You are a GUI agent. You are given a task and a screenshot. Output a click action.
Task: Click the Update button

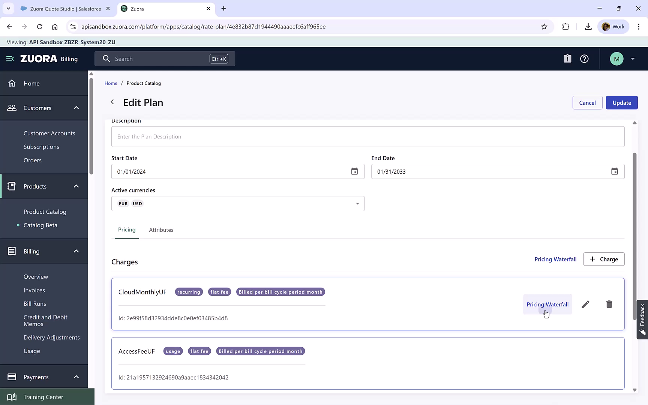pyautogui.click(x=621, y=102)
